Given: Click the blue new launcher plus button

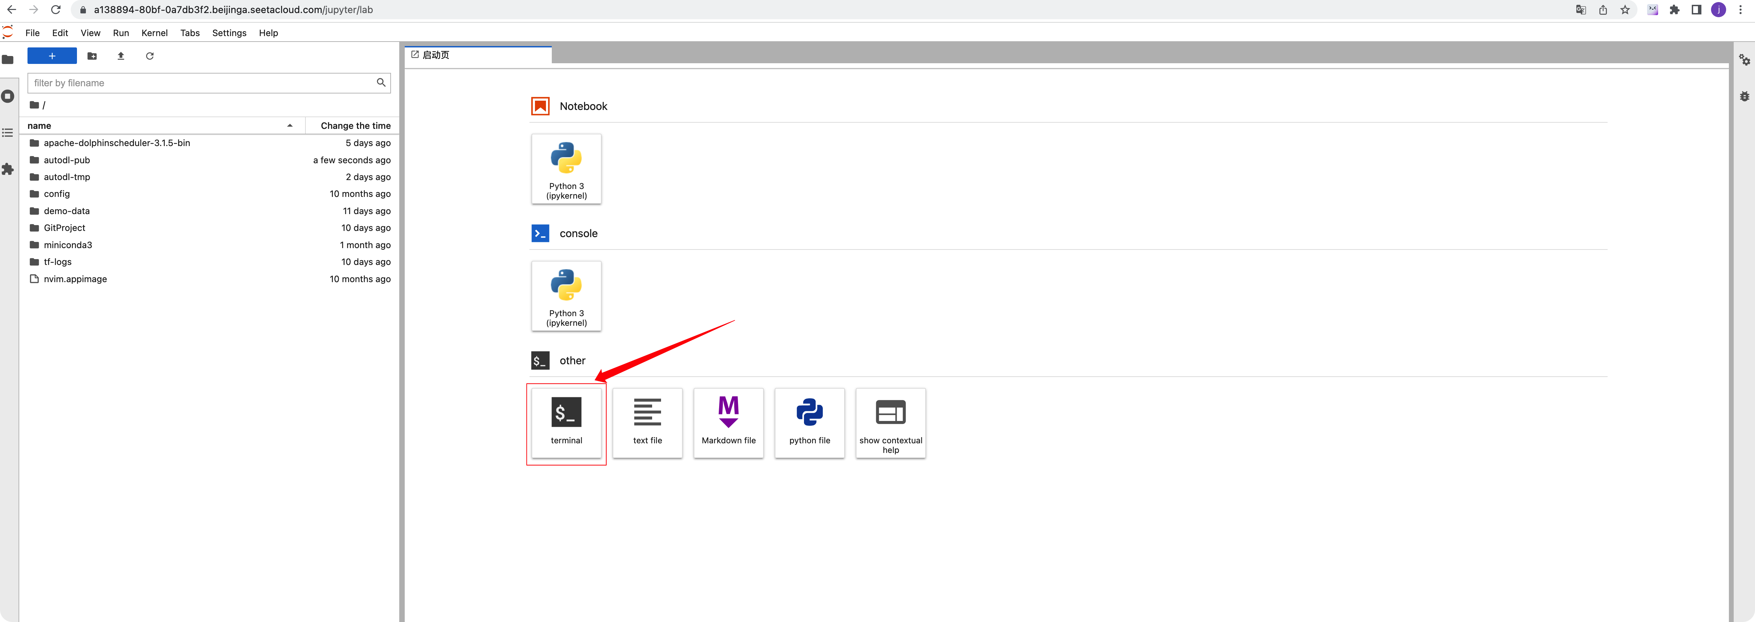Looking at the screenshot, I should 52,56.
